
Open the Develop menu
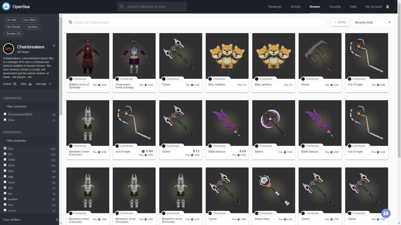(x=335, y=7)
